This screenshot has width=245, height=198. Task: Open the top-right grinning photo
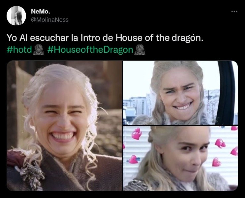click(180, 93)
